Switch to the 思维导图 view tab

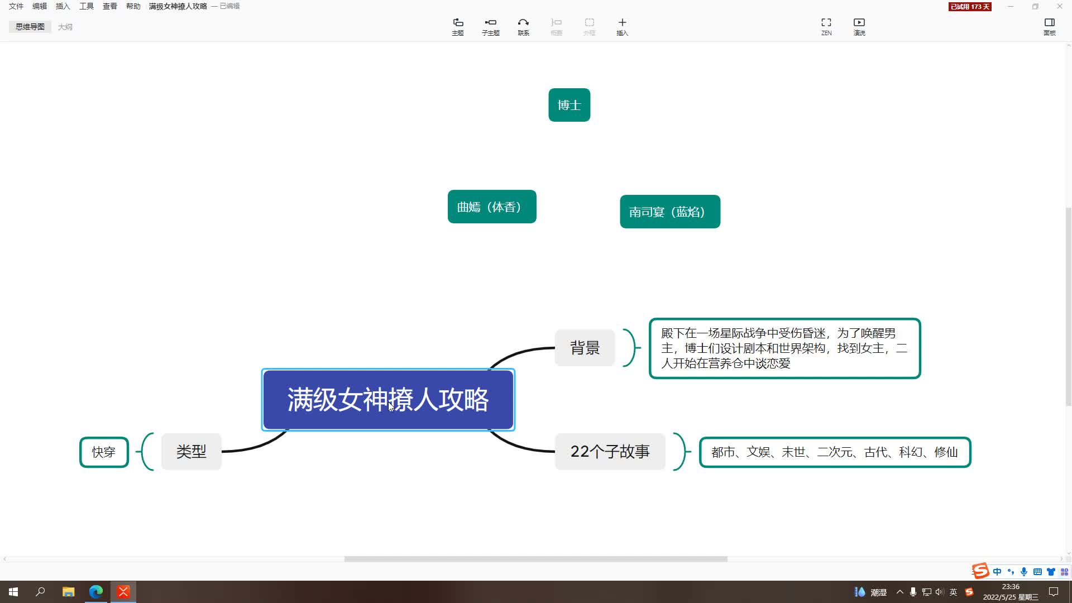(30, 27)
